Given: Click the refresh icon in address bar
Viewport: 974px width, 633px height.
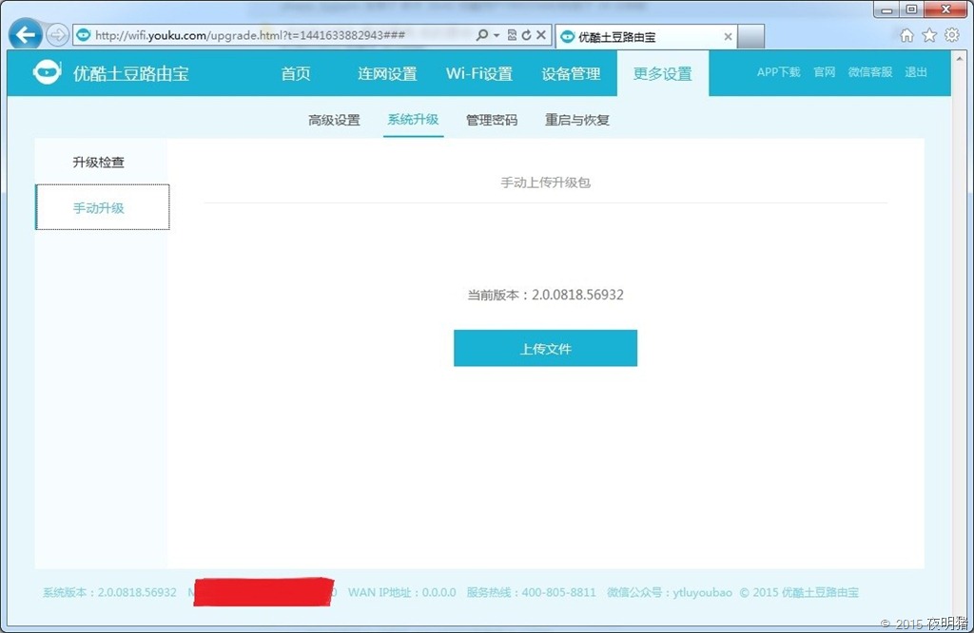Looking at the screenshot, I should click(x=526, y=35).
